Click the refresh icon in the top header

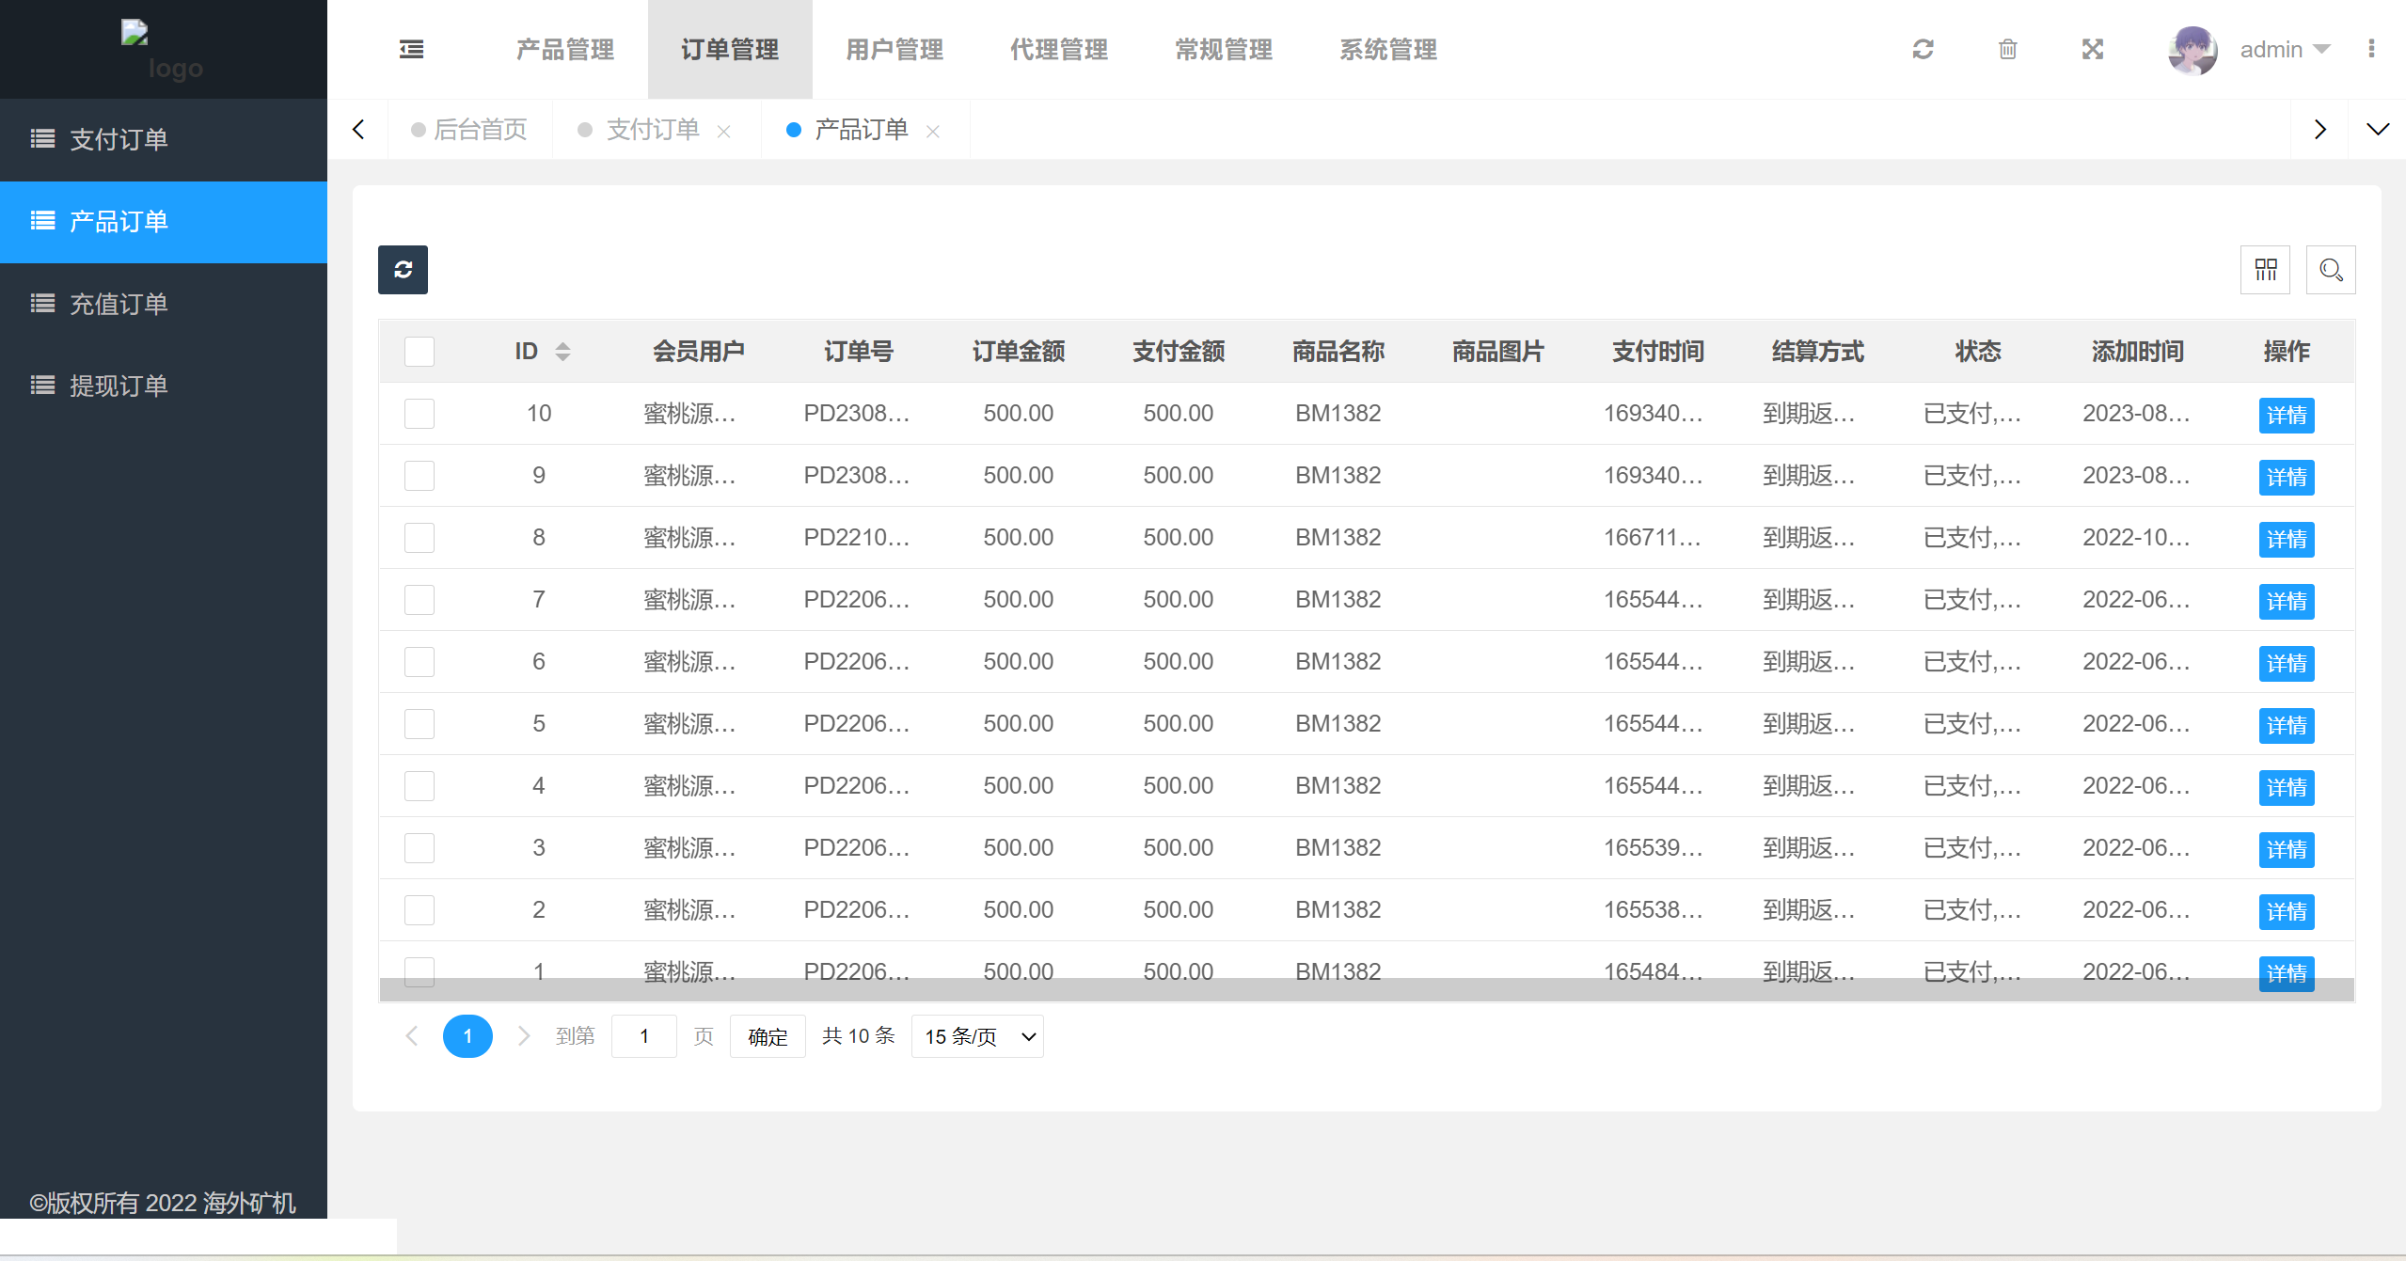coord(1923,49)
